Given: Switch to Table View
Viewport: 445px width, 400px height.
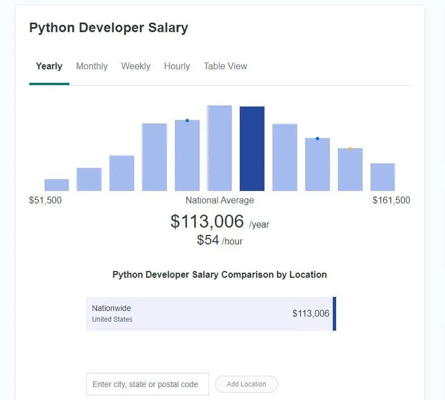Looking at the screenshot, I should tap(225, 66).
